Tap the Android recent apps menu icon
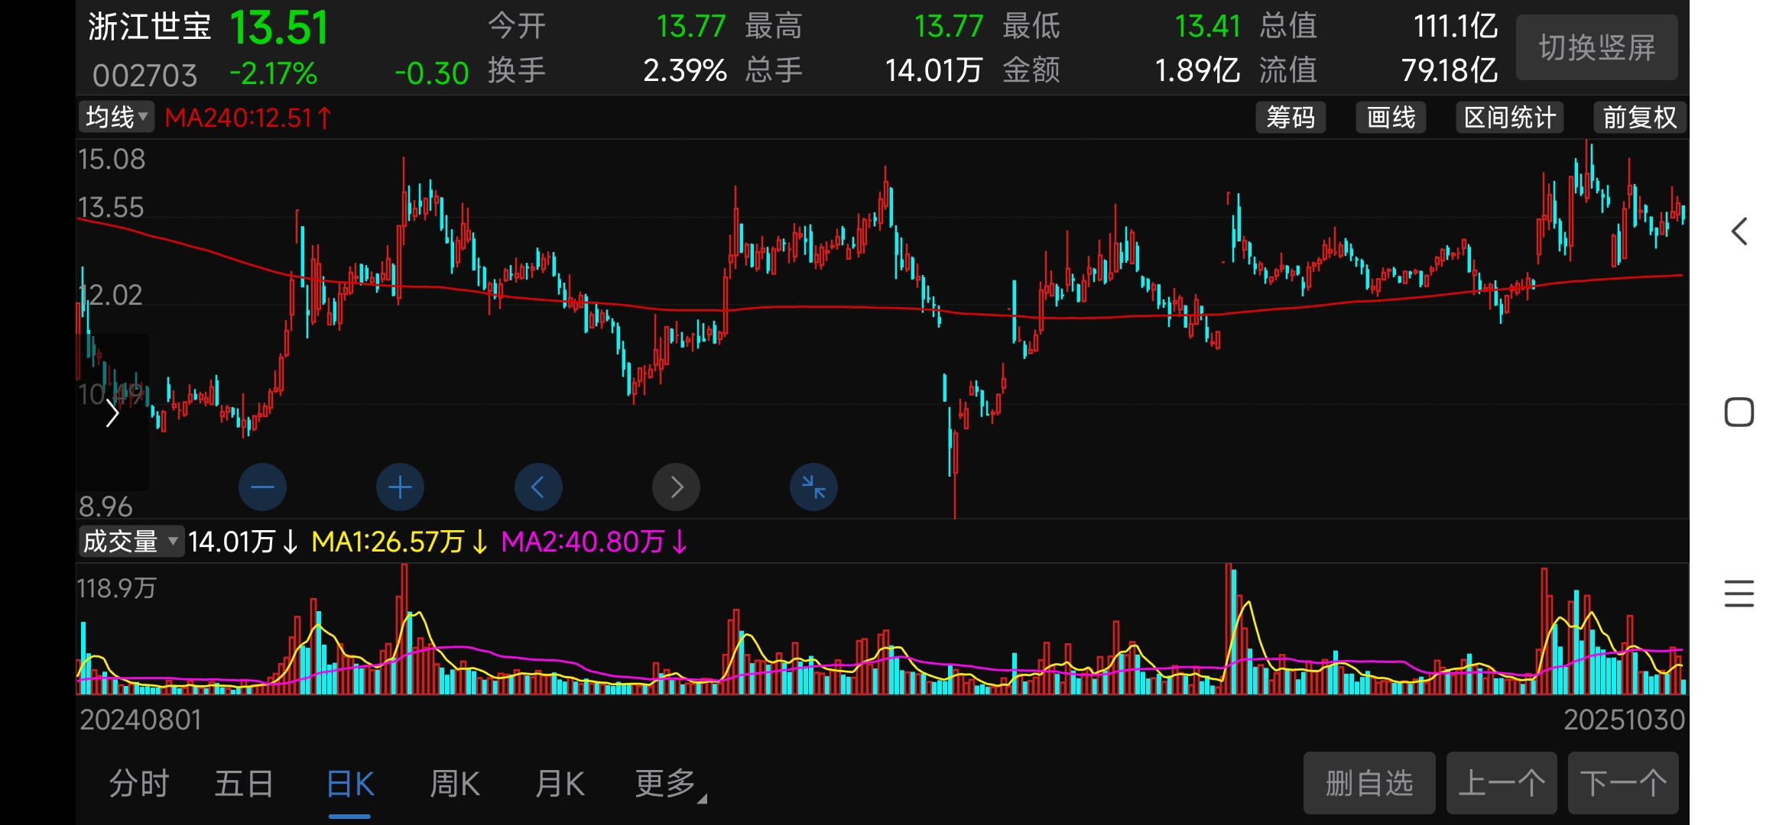Viewport: 1789px width, 825px height. point(1739,594)
